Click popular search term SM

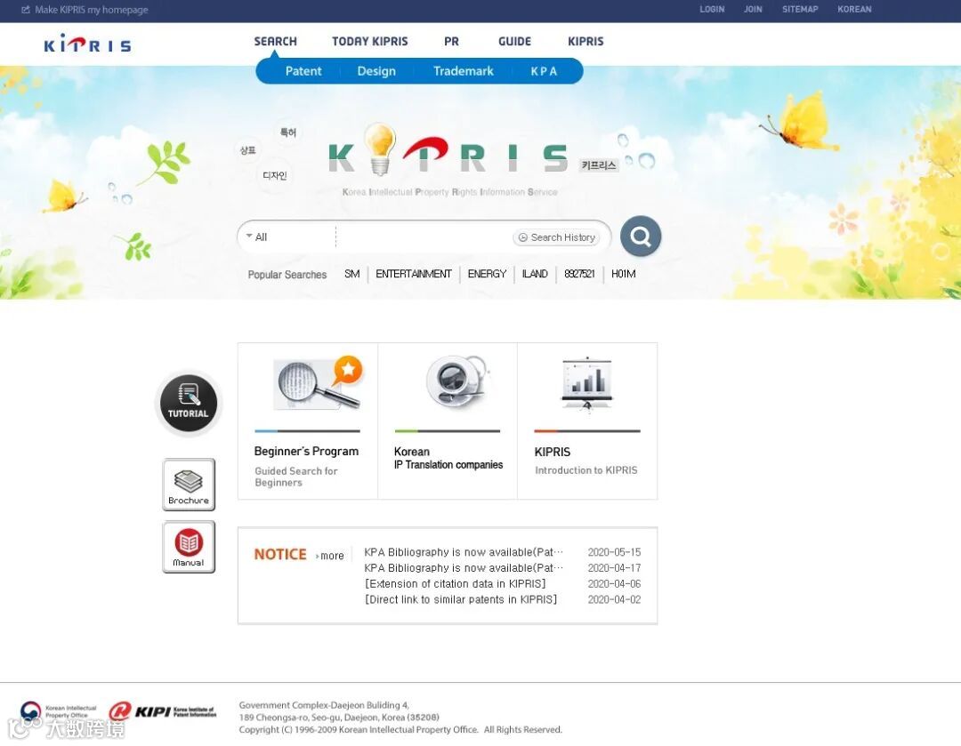pyautogui.click(x=351, y=274)
